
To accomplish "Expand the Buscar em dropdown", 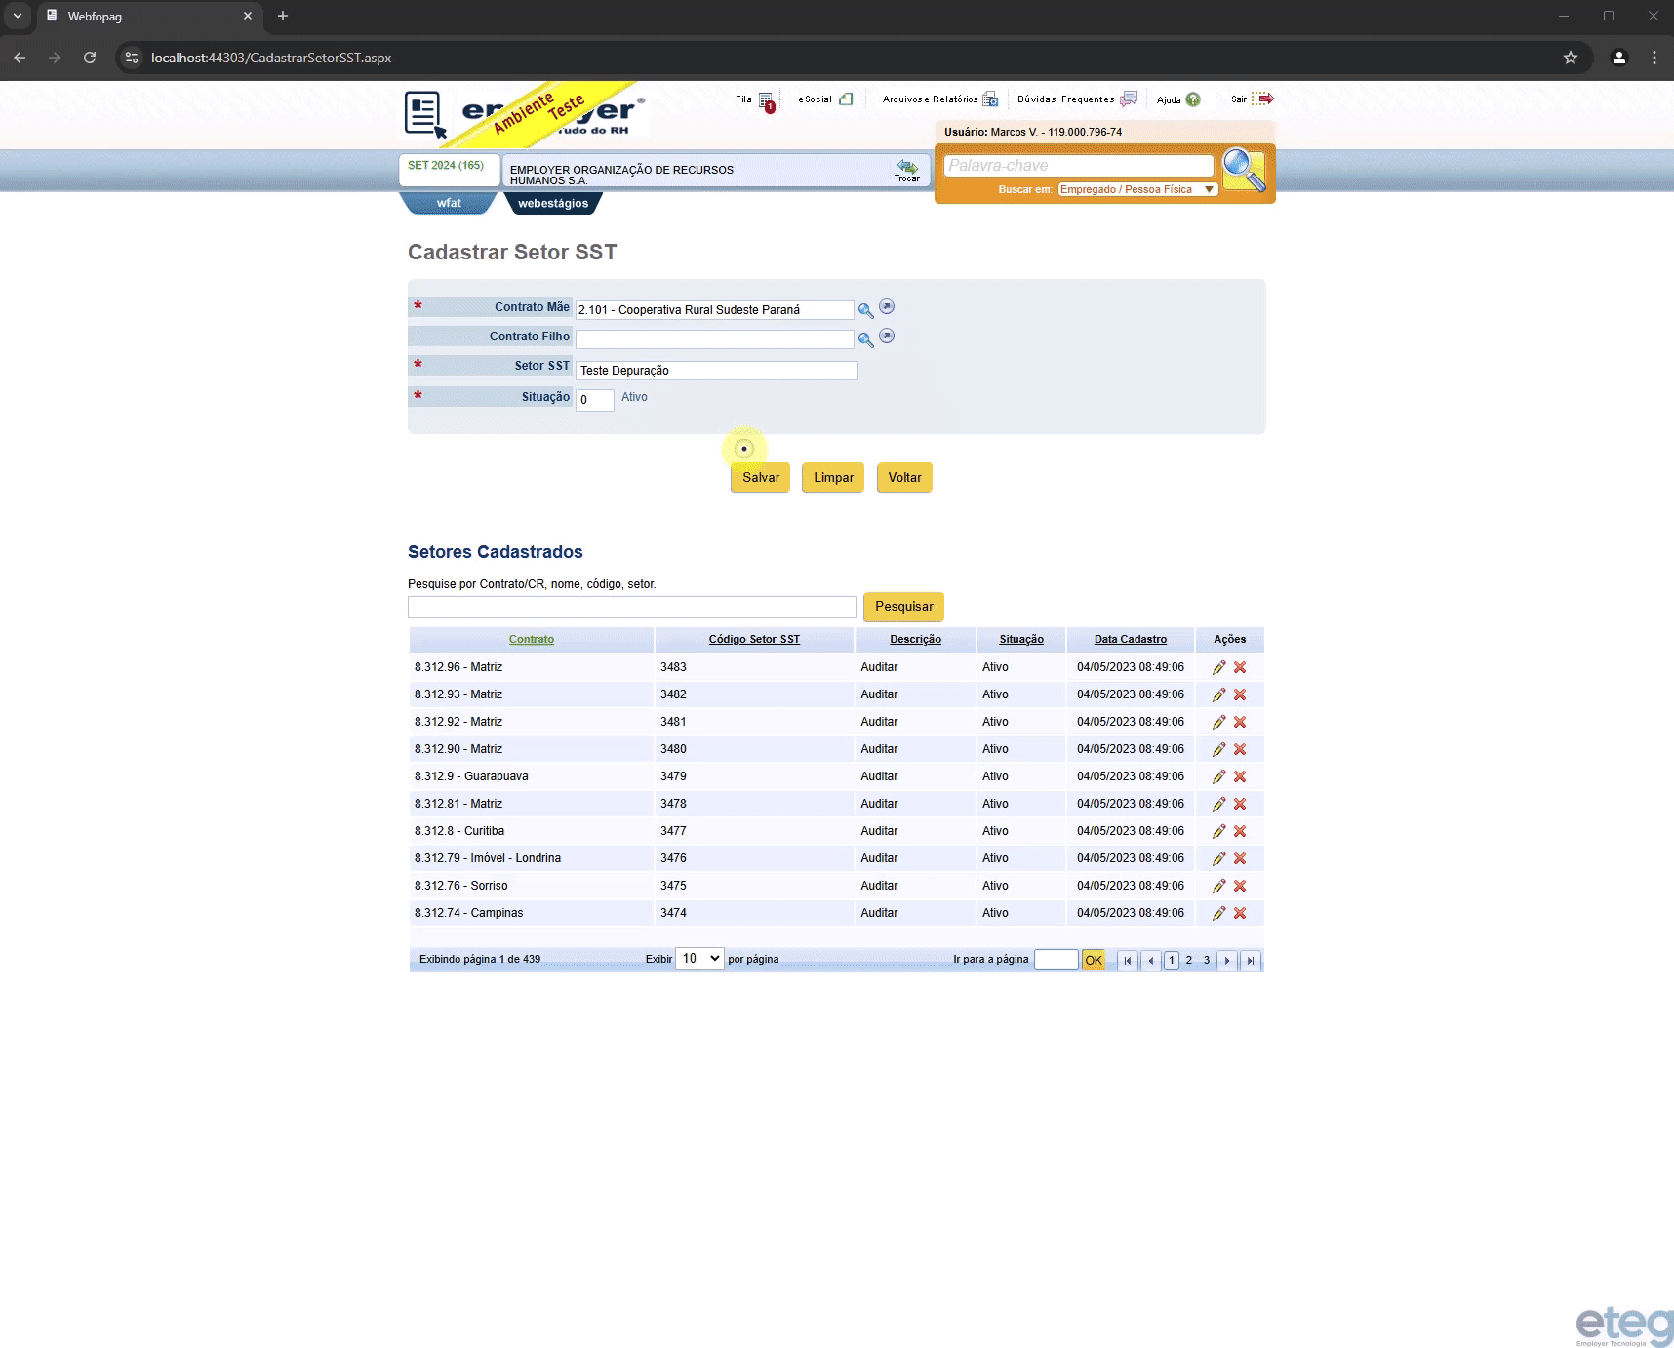I will point(1137,189).
